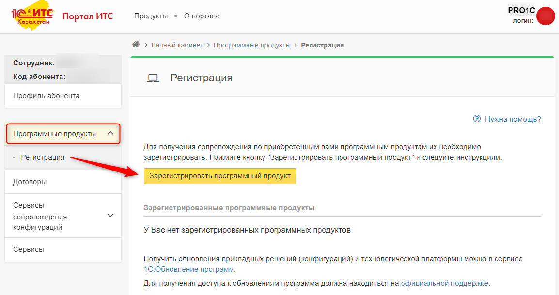Select Регистрация submenu item
The width and height of the screenshot is (559, 295).
point(43,157)
